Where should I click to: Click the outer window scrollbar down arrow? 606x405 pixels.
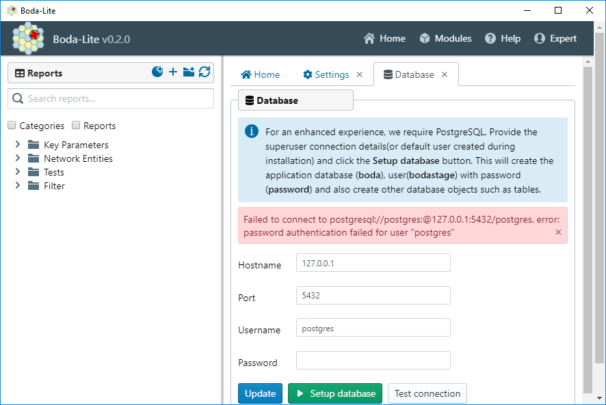click(599, 397)
